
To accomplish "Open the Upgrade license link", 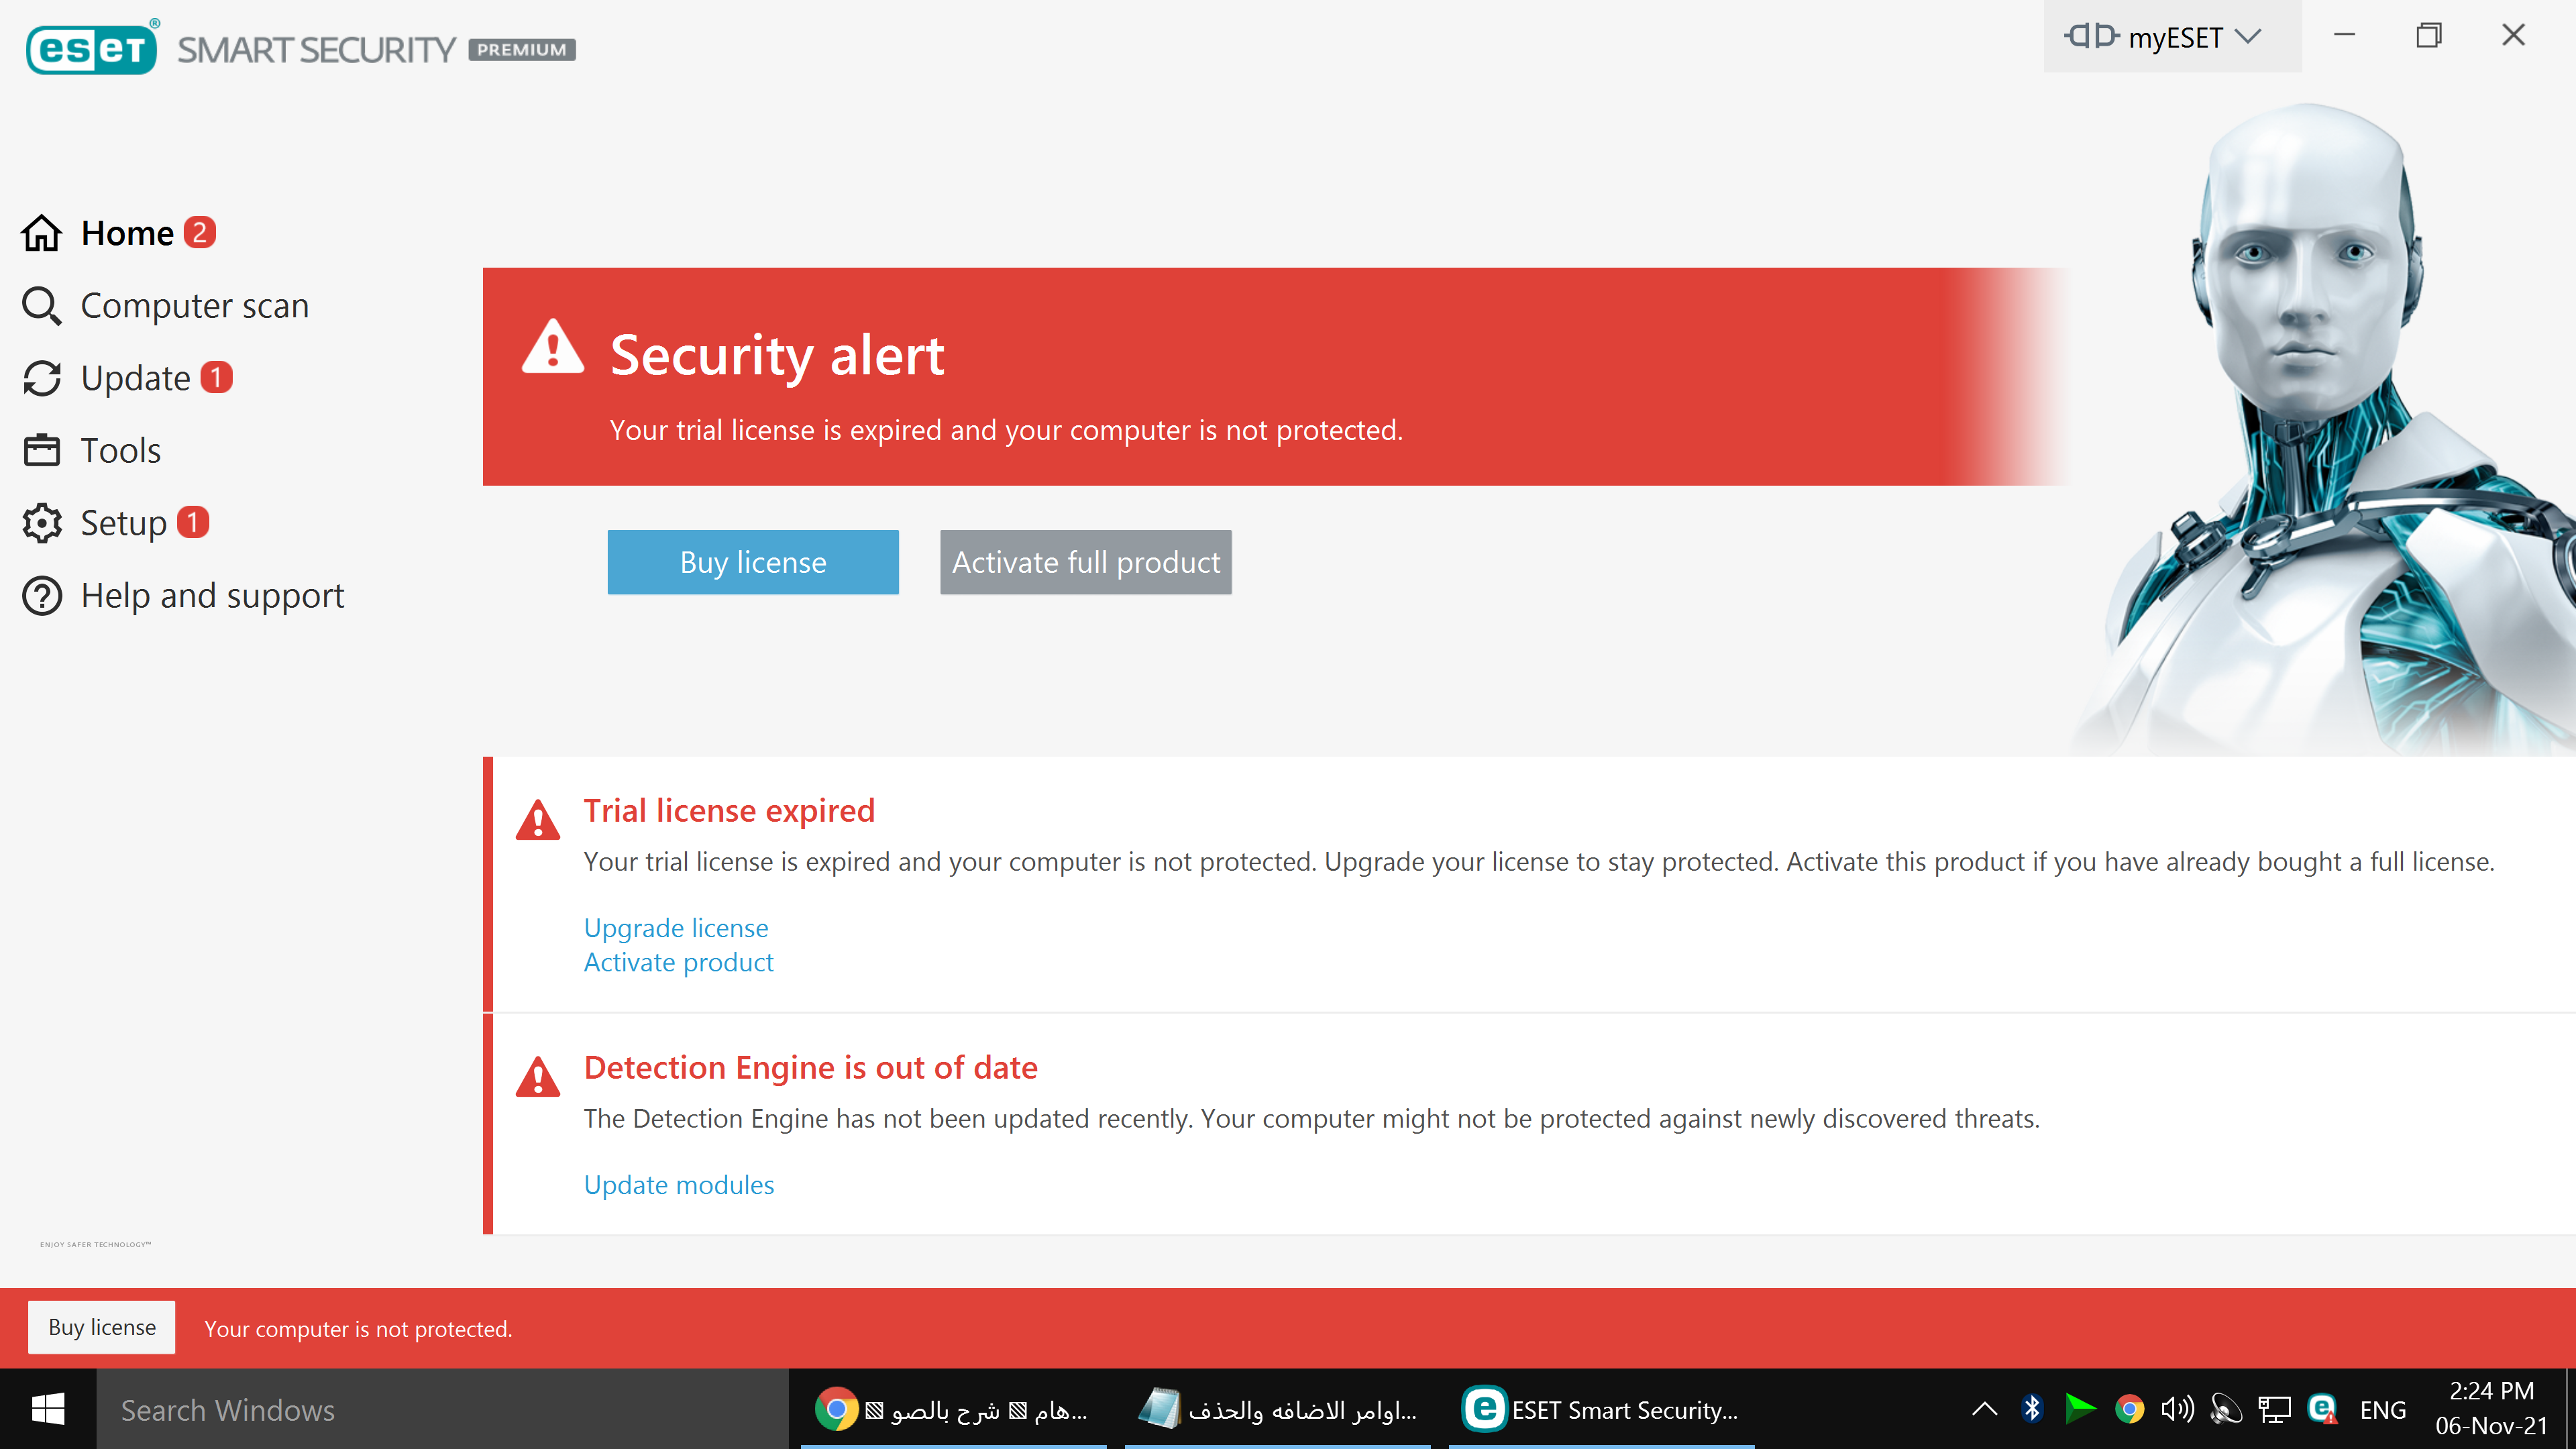I will (x=676, y=927).
